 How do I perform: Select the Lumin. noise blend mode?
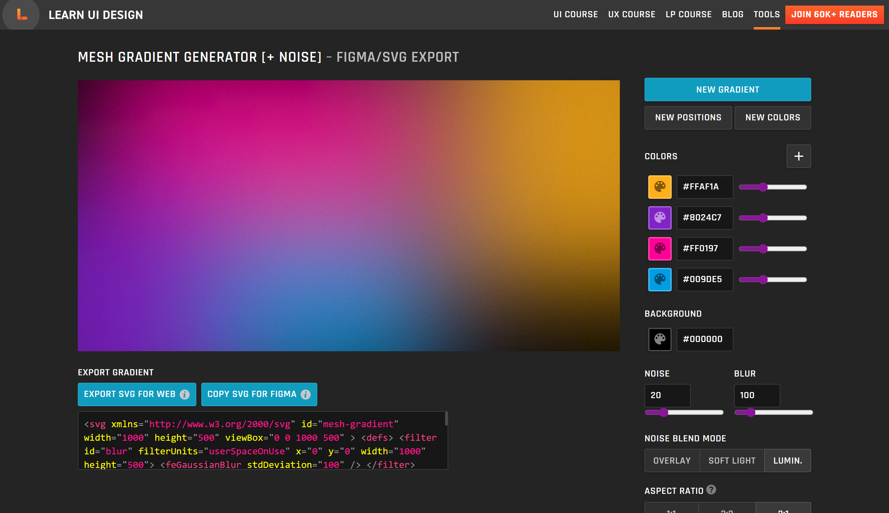(787, 460)
